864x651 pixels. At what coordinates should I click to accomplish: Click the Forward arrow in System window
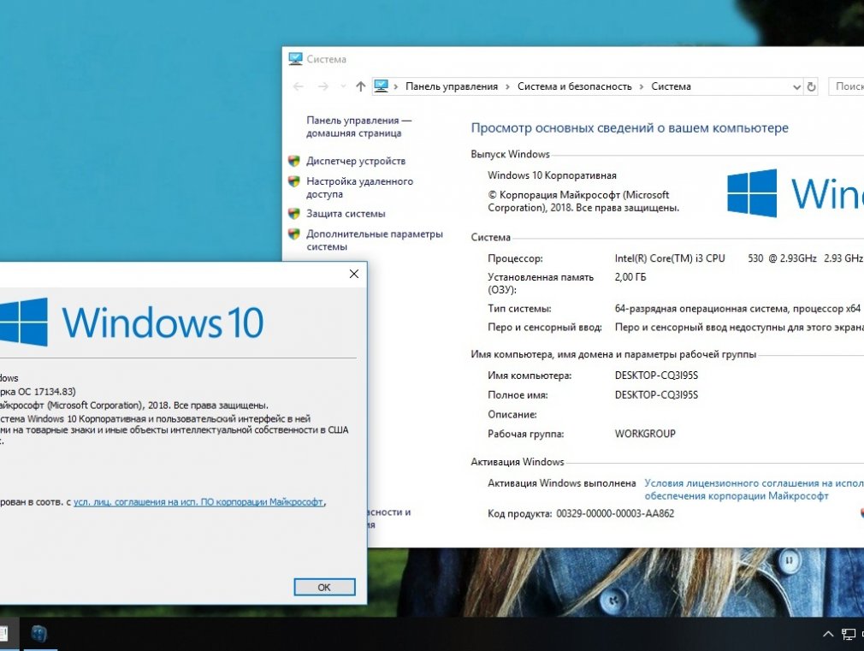coord(323,86)
